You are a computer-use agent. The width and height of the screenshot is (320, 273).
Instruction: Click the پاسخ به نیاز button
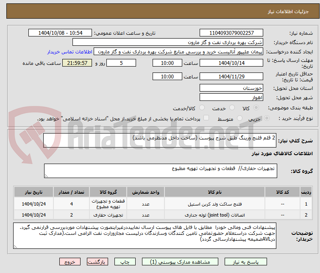tap(246, 262)
